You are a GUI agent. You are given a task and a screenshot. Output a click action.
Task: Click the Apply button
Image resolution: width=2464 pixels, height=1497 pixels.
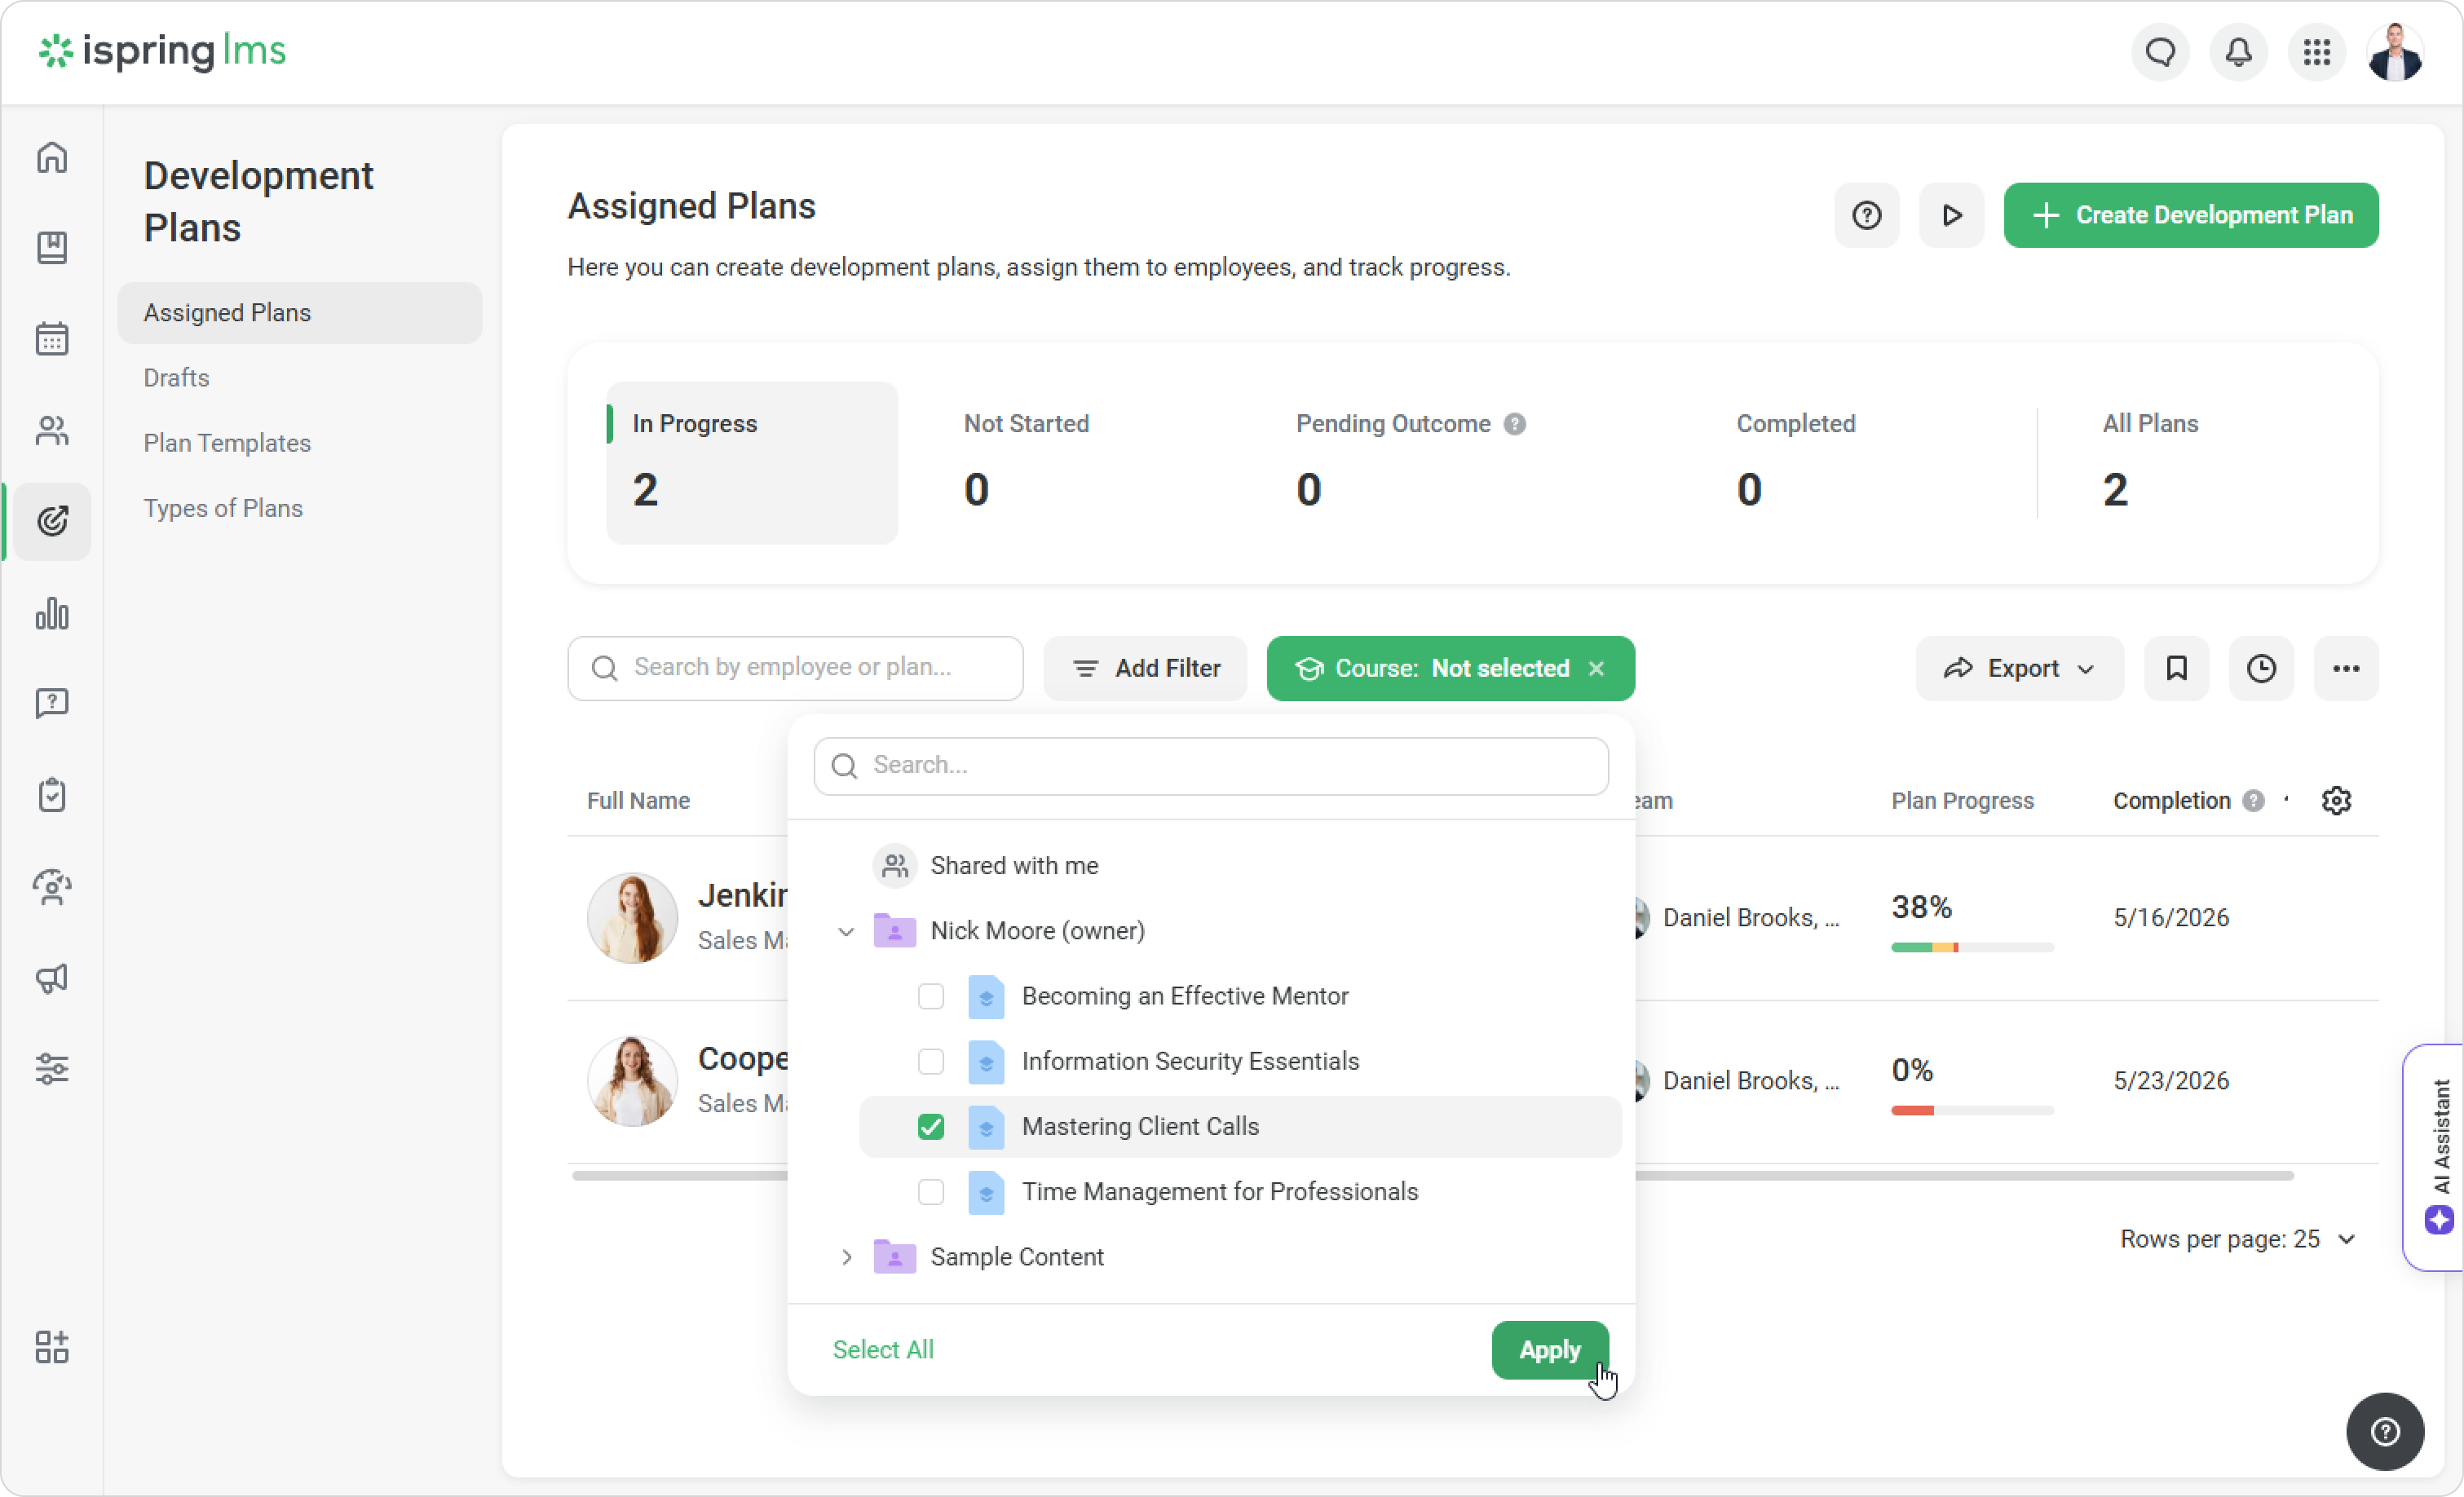[x=1549, y=1349]
